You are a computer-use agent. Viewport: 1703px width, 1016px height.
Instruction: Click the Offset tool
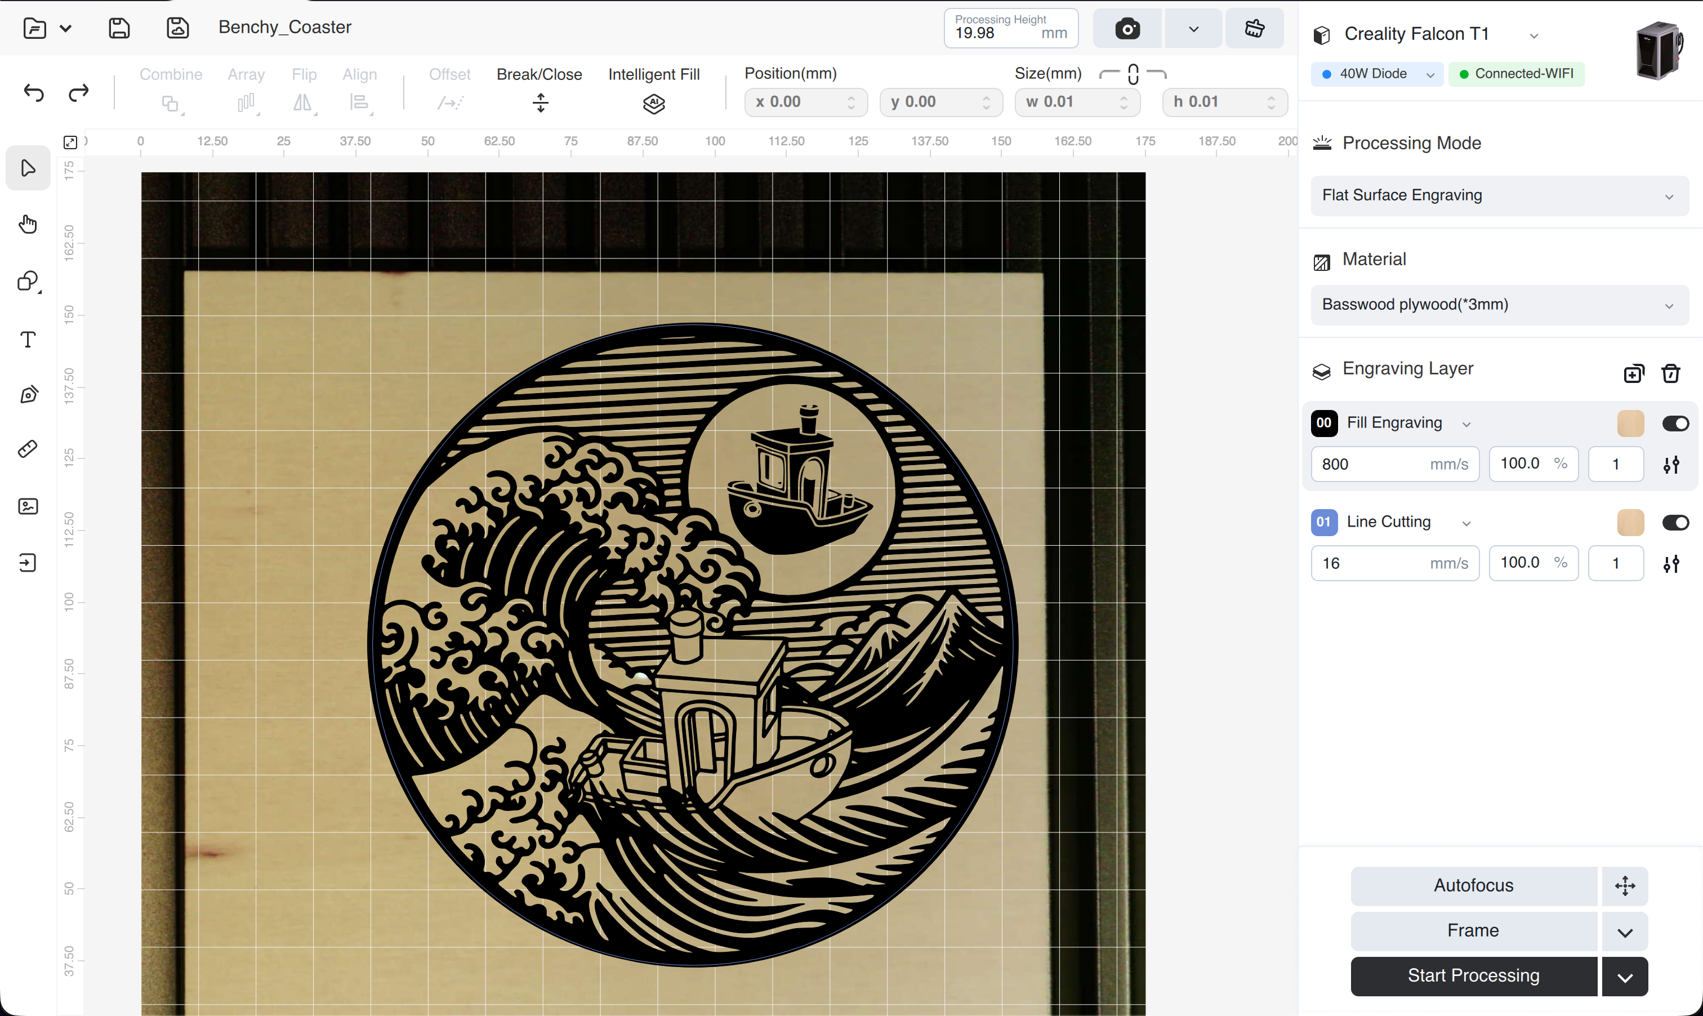(x=450, y=89)
